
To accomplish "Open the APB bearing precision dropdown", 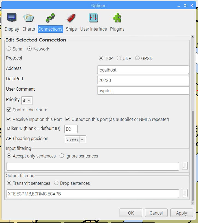I will pos(75,140).
